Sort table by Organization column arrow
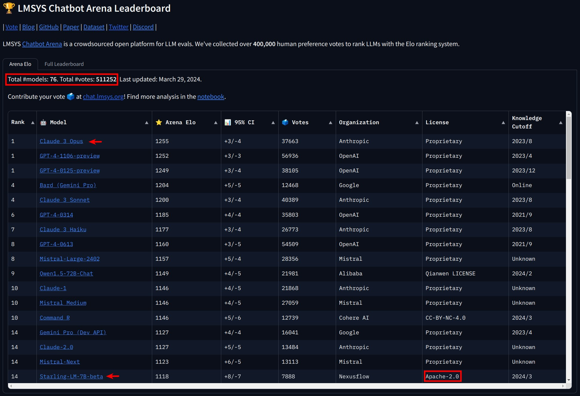This screenshot has width=580, height=396. (417, 123)
